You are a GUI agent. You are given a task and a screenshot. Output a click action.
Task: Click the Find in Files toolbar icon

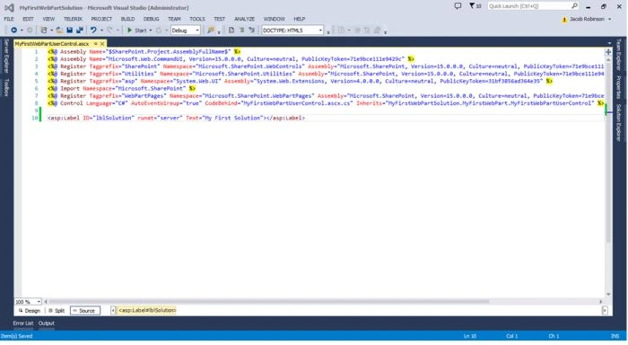click(211, 30)
